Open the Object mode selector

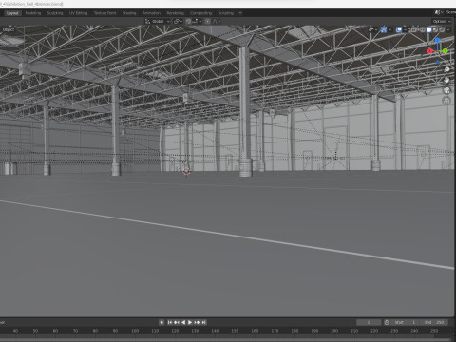tap(9, 29)
